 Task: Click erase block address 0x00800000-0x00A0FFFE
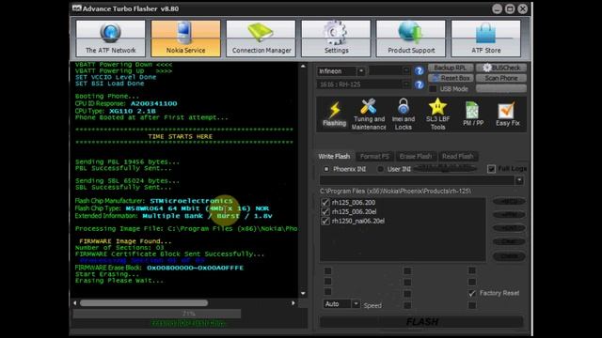[195, 268]
